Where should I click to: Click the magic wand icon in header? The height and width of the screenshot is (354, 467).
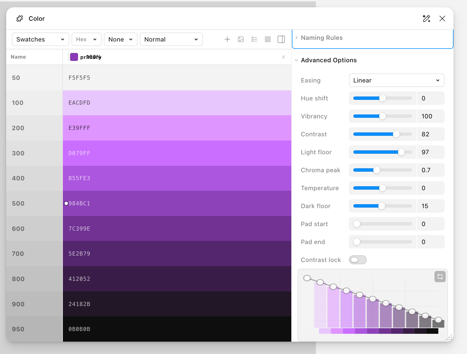427,19
